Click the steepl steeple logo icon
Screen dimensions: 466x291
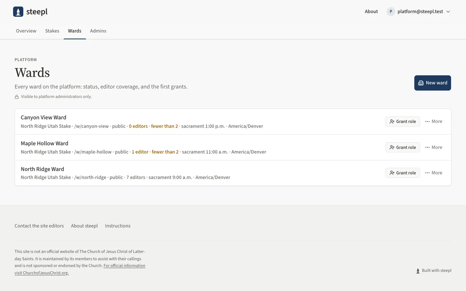18,12
